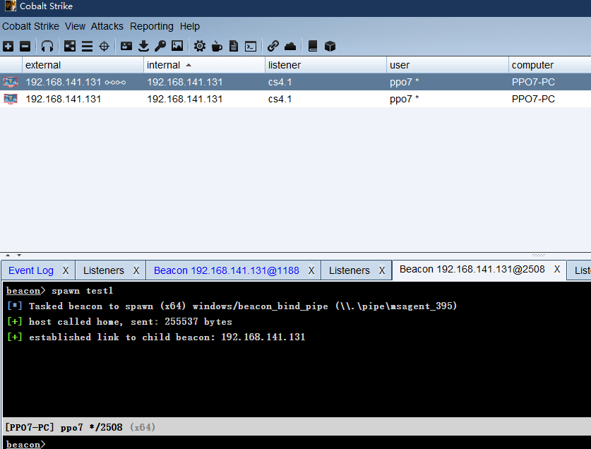Open the View menu
The height and width of the screenshot is (449, 591).
coord(75,26)
